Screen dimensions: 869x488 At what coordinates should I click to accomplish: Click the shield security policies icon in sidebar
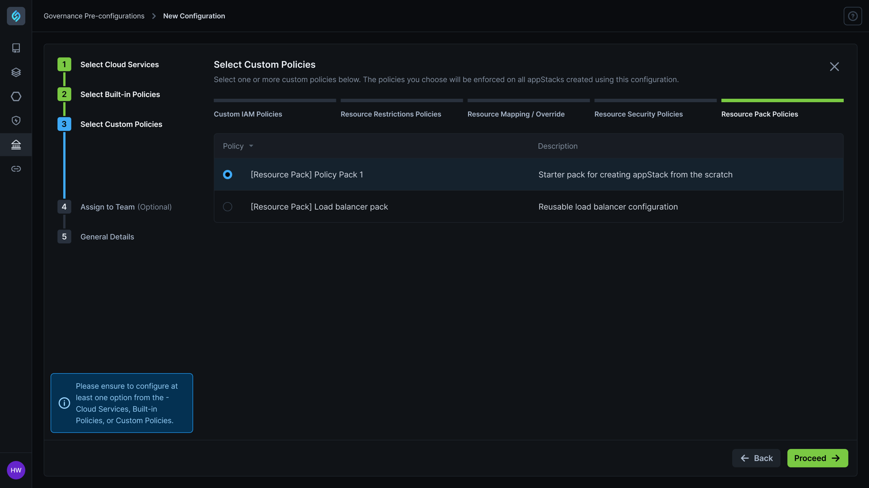[16, 120]
